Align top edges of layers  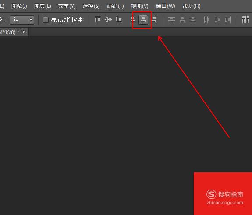click(x=98, y=20)
